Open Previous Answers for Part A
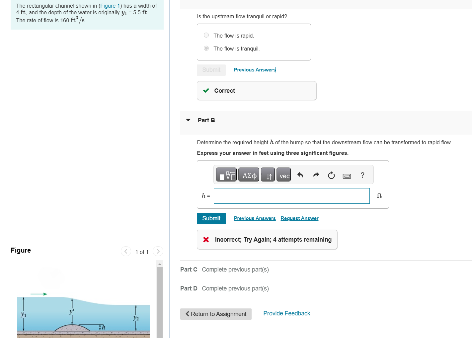This screenshot has width=472, height=338. coord(255,70)
